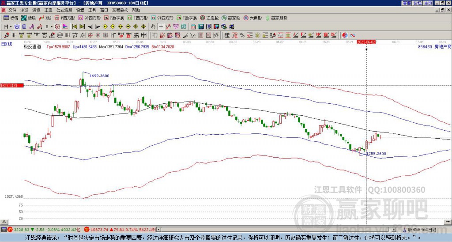Open 赢家服务 services
This screenshot has width=452, height=242.
tap(276, 18)
